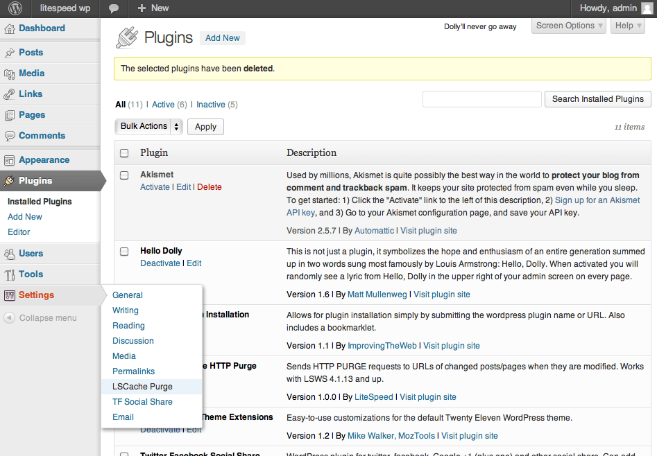Select Email in Settings flyout
This screenshot has width=657, height=456.
click(x=123, y=417)
